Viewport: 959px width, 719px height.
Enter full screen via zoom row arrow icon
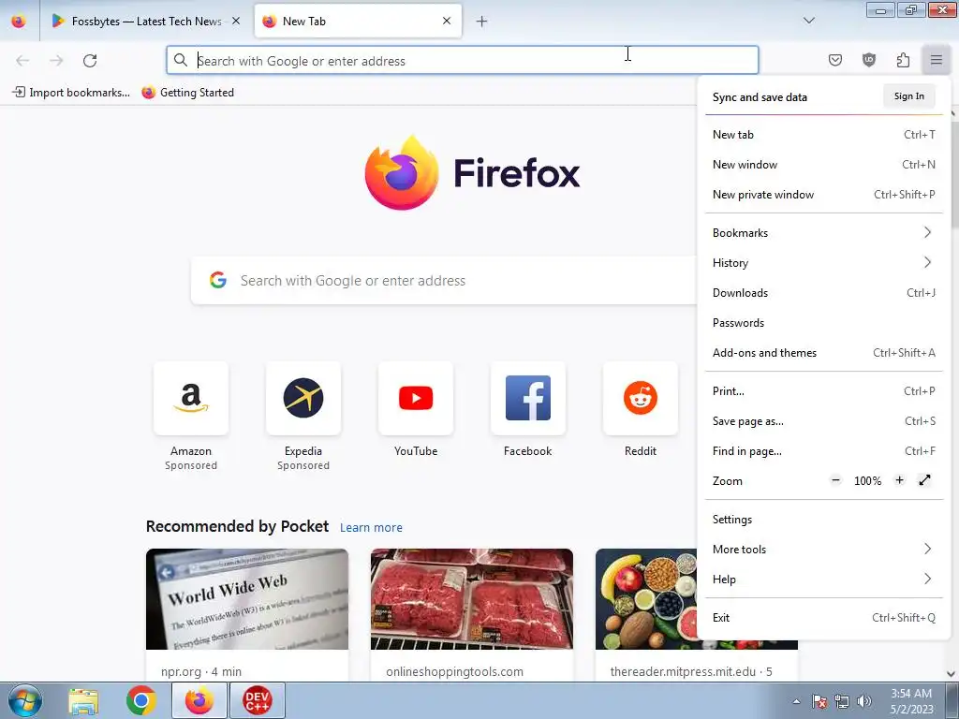924,480
